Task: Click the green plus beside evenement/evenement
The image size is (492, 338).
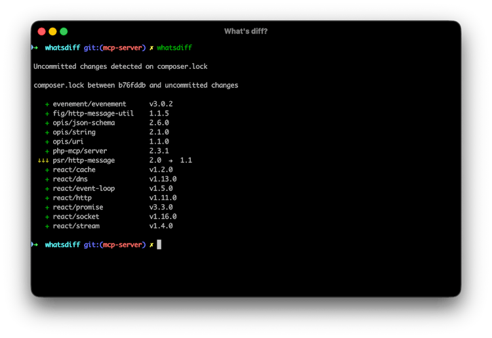Action: pos(47,104)
